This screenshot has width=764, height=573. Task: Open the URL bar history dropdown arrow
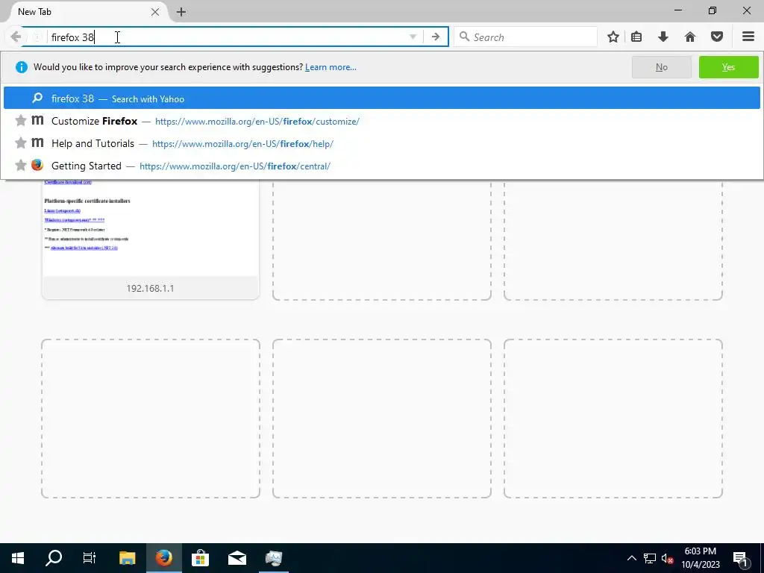point(413,37)
